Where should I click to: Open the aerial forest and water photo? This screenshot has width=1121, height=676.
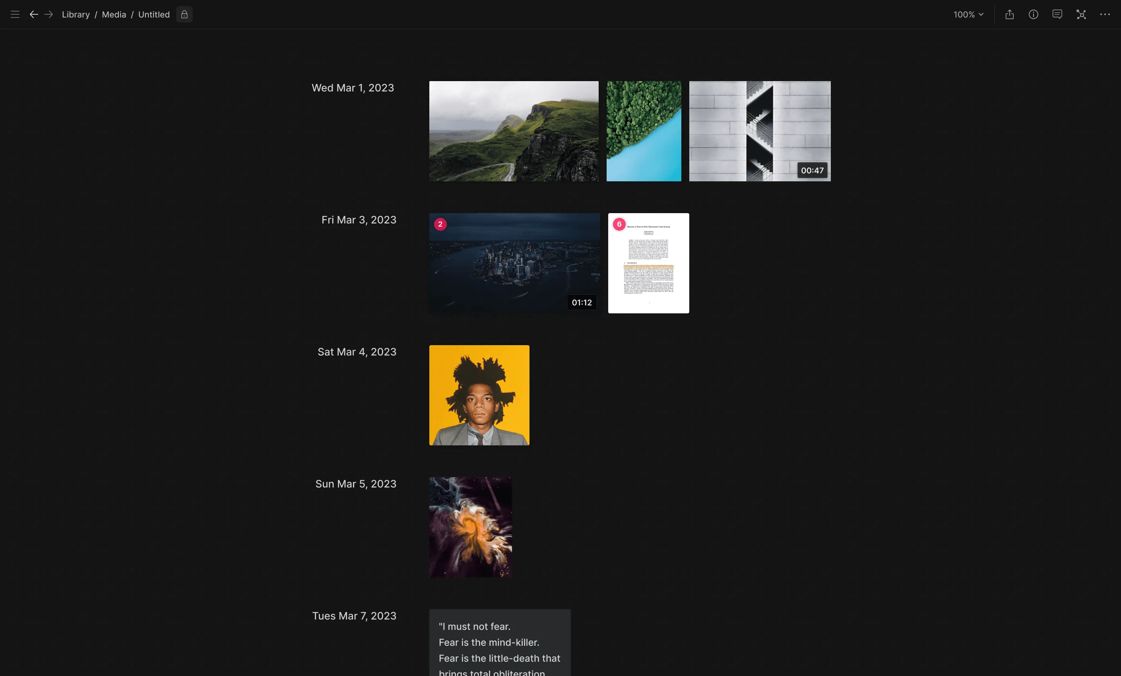[x=644, y=131]
